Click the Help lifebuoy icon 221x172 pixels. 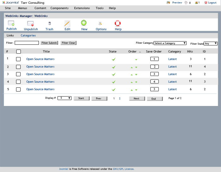pos(118,23)
